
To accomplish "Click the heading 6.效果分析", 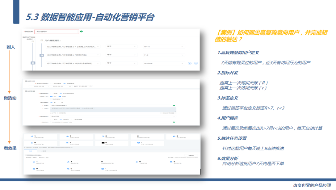I will [x=228, y=158].
